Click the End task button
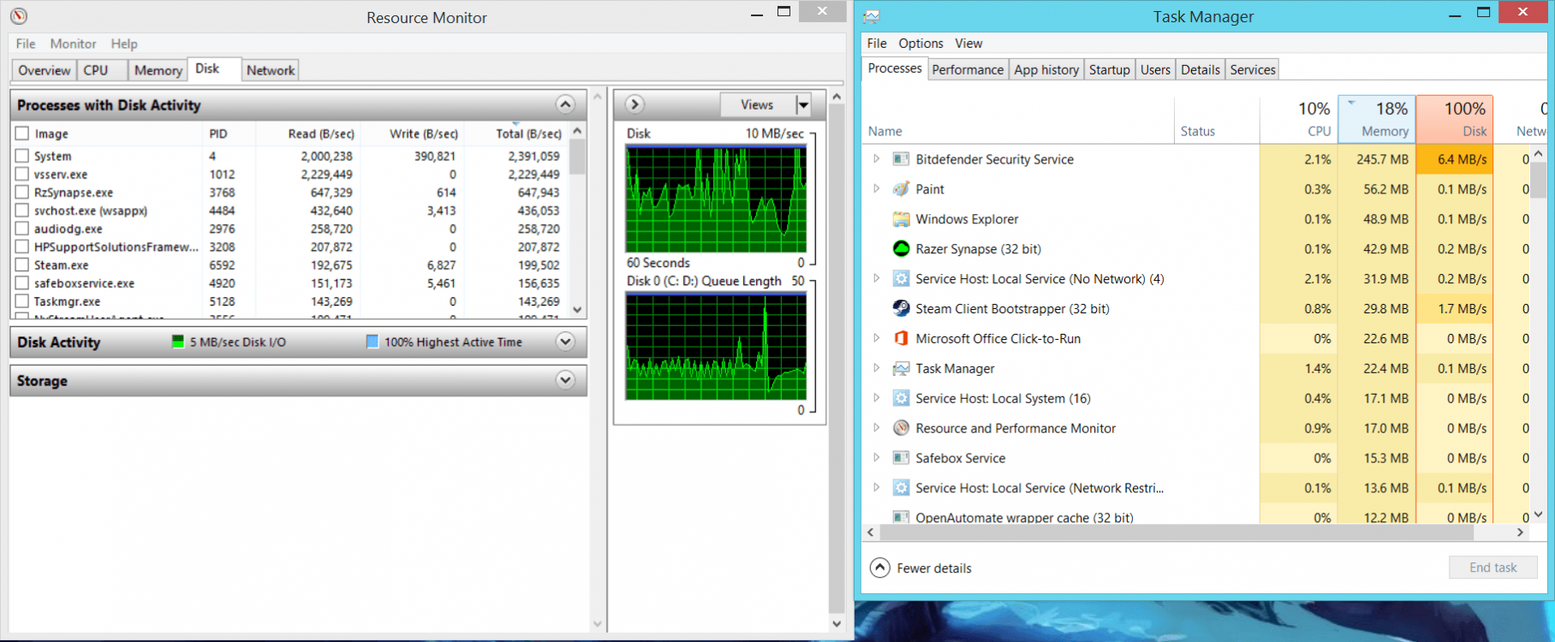 tap(1492, 568)
